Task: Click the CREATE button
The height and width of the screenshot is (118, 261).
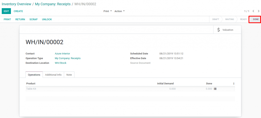Action: tap(18, 11)
